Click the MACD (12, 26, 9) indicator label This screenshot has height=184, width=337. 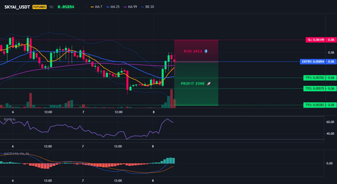pos(16,154)
